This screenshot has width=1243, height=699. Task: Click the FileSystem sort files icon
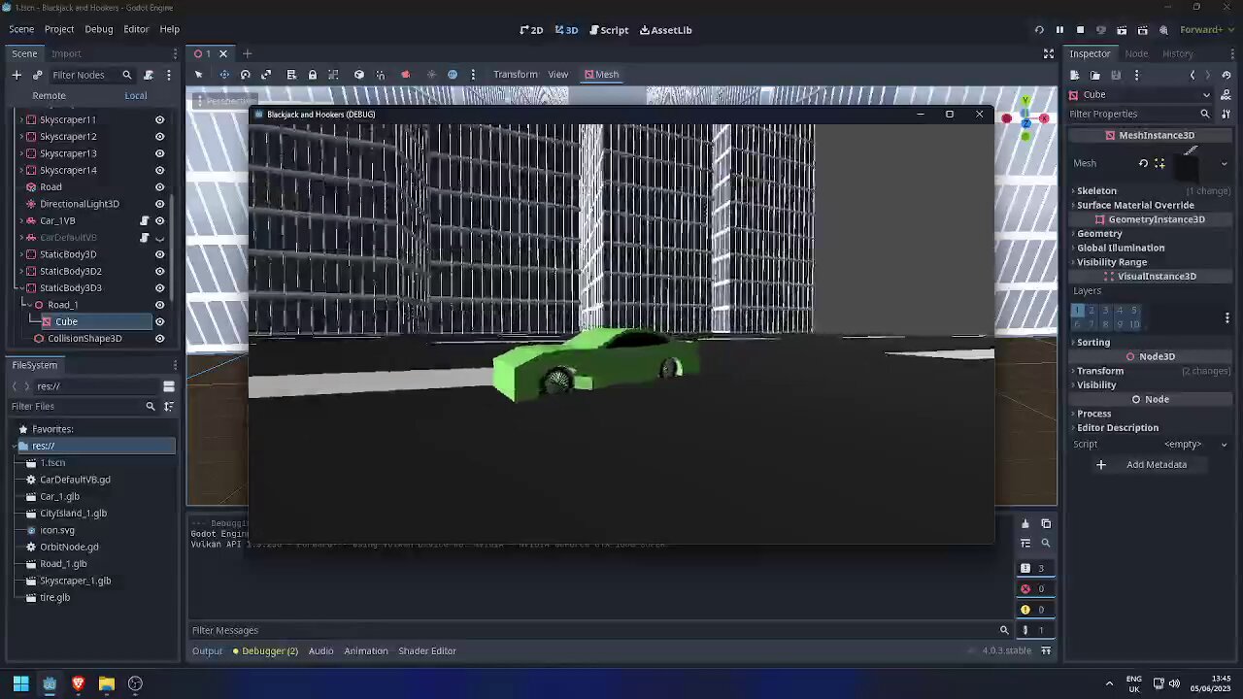point(169,407)
